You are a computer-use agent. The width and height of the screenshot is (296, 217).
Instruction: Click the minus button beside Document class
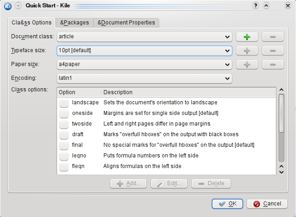point(272,36)
